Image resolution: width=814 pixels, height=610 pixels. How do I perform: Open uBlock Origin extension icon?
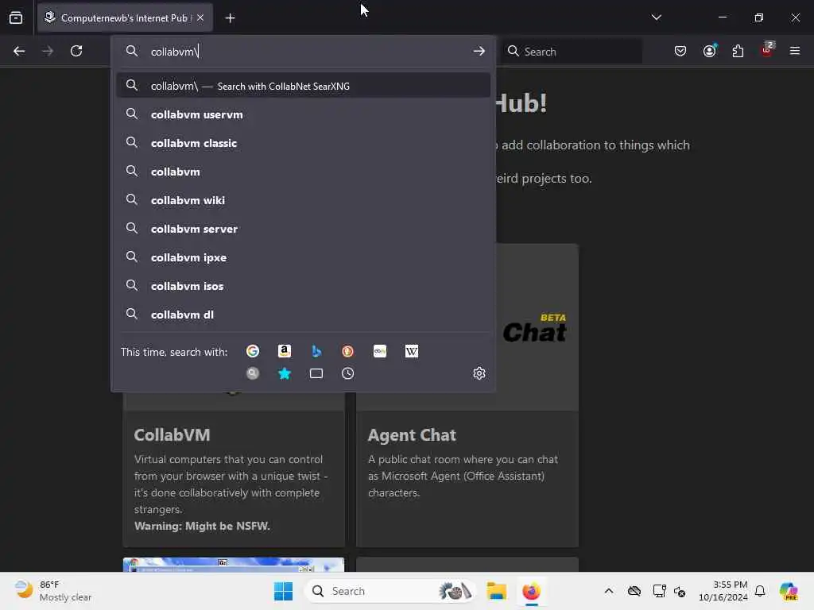point(767,50)
